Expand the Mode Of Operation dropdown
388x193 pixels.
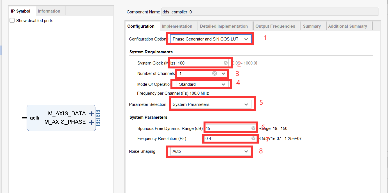[x=223, y=84]
